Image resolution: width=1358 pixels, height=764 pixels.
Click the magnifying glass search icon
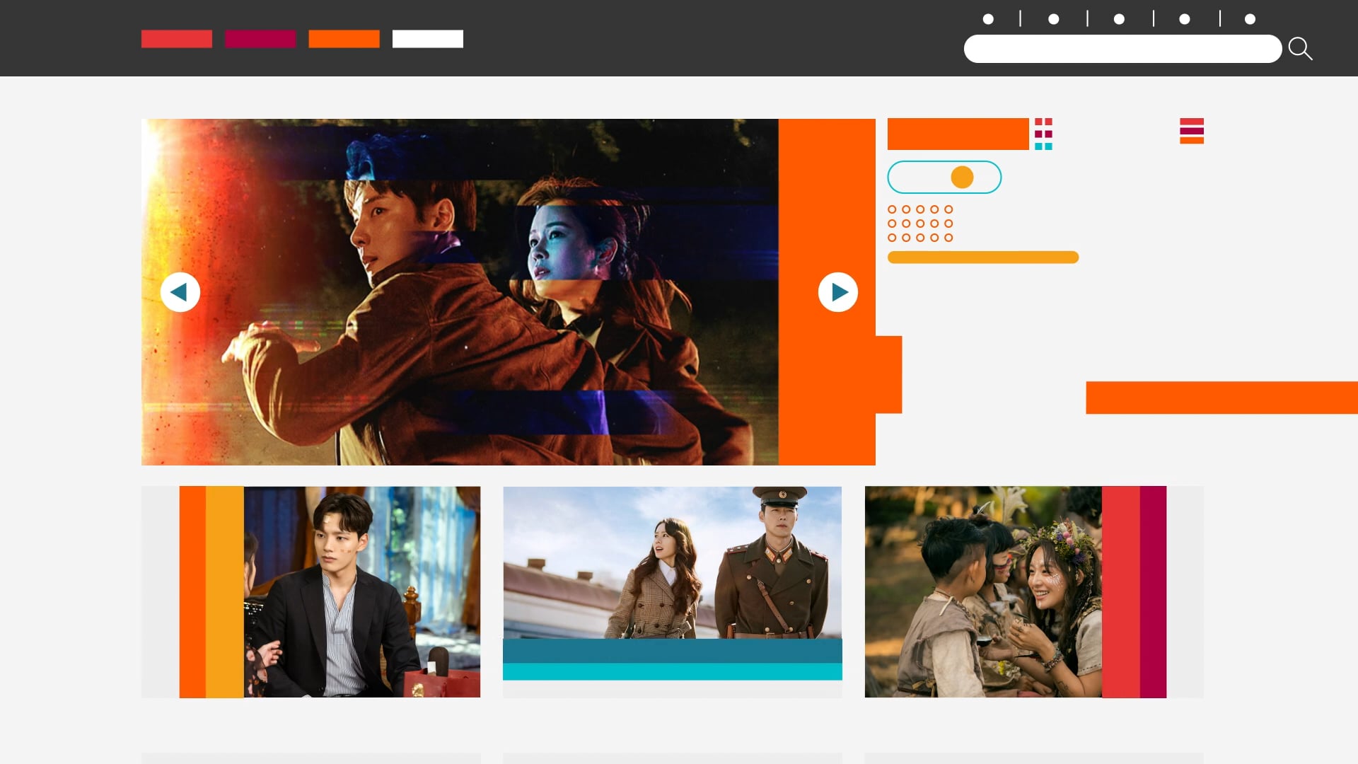tap(1300, 49)
